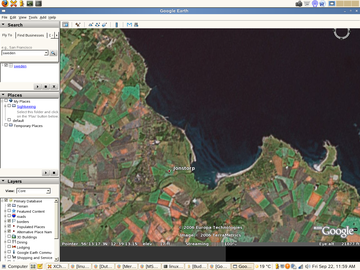This screenshot has height=270, width=360.
Task: Click the Add Image Overlay toolbar icon
Action: (104, 25)
